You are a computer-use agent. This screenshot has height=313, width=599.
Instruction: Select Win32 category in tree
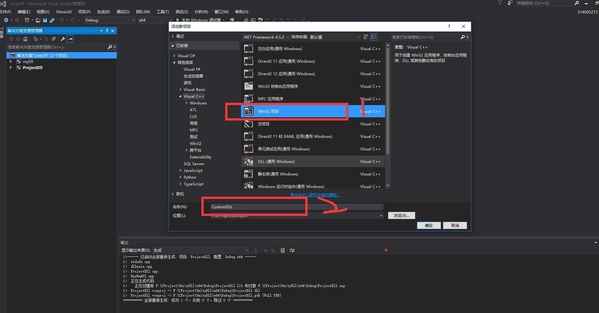[195, 143]
